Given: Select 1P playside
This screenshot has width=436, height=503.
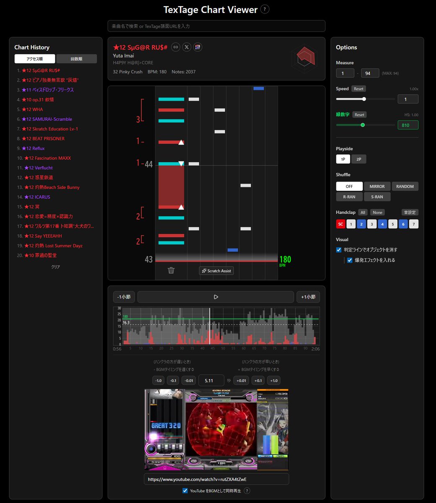Looking at the screenshot, I should click(343, 159).
